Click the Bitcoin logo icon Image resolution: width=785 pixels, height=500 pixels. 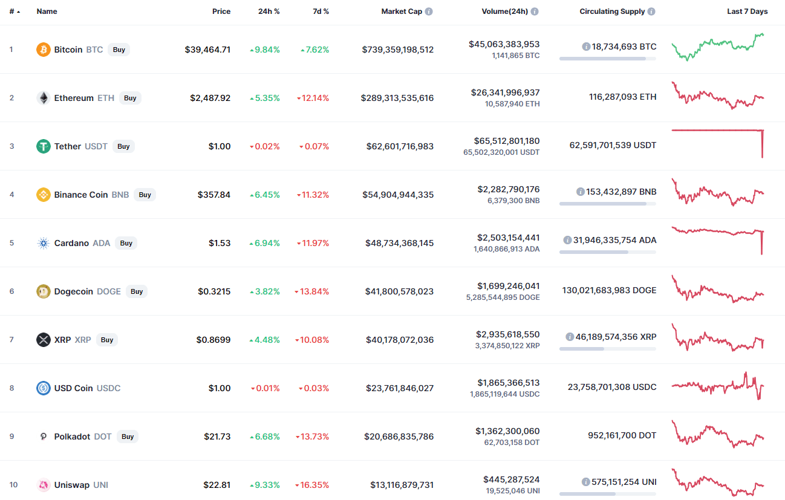tap(43, 50)
